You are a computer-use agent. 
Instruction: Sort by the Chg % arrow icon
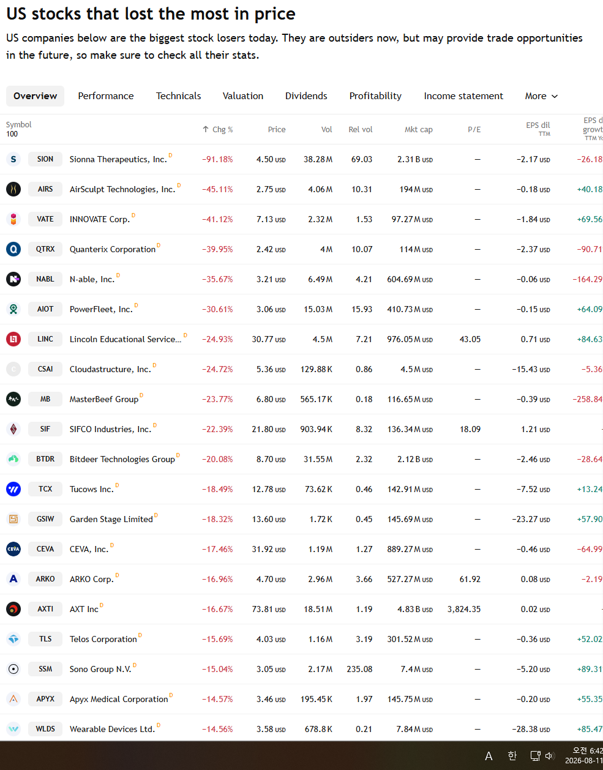[206, 130]
